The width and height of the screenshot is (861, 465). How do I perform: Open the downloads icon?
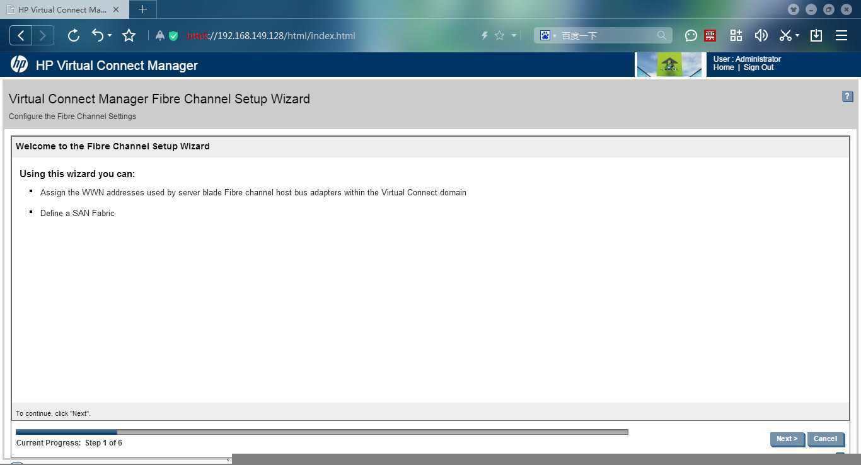(816, 35)
